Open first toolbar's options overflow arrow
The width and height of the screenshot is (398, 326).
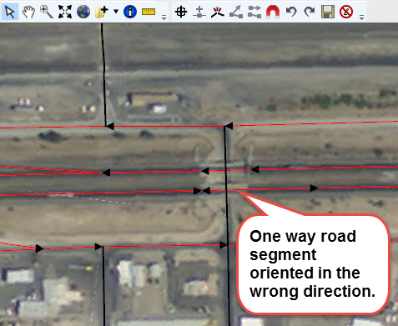pos(164,18)
